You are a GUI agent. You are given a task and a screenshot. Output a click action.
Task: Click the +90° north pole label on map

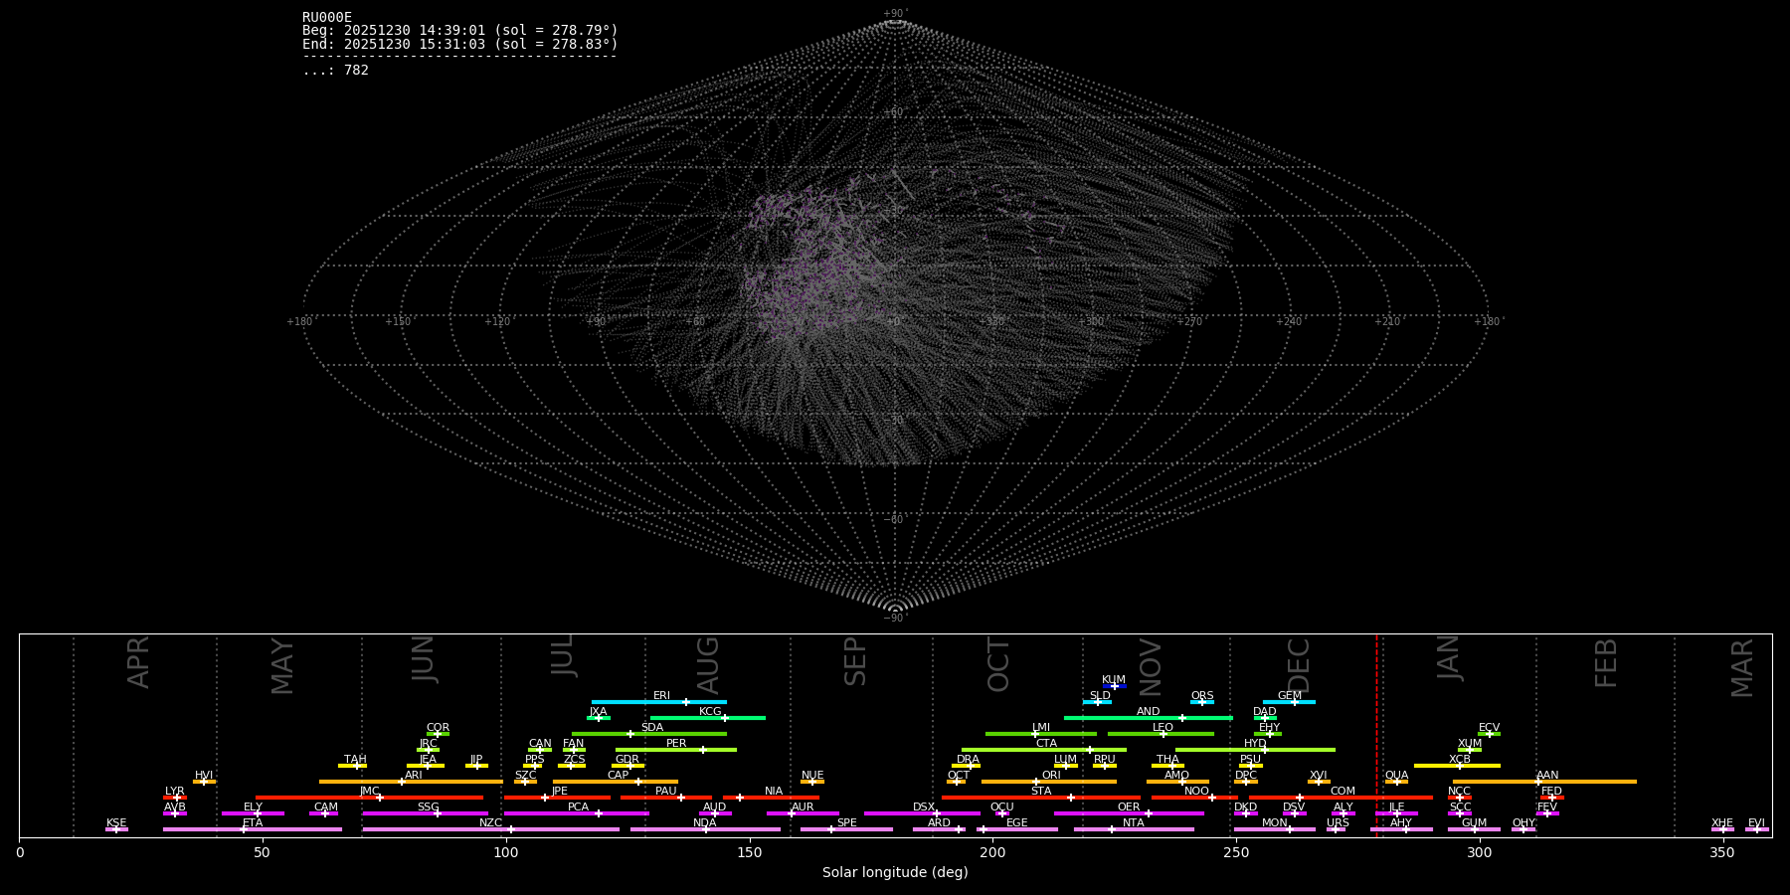coord(896,14)
